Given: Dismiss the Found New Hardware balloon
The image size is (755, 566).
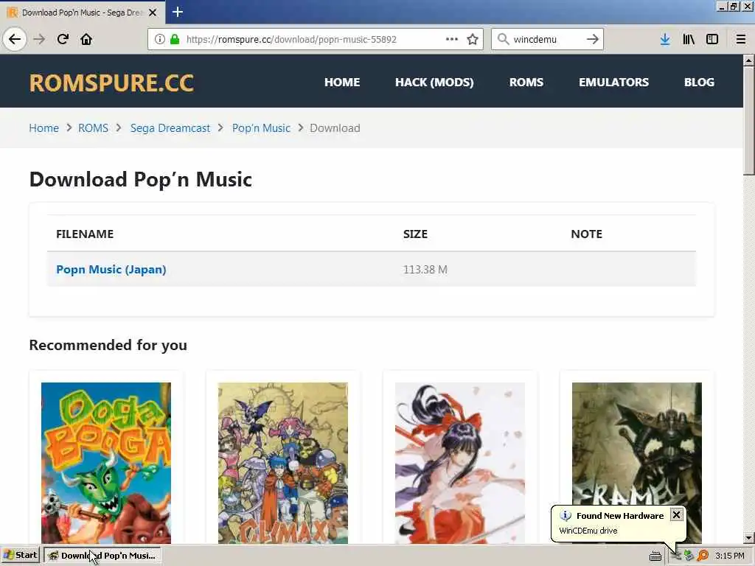Looking at the screenshot, I should pos(677,515).
